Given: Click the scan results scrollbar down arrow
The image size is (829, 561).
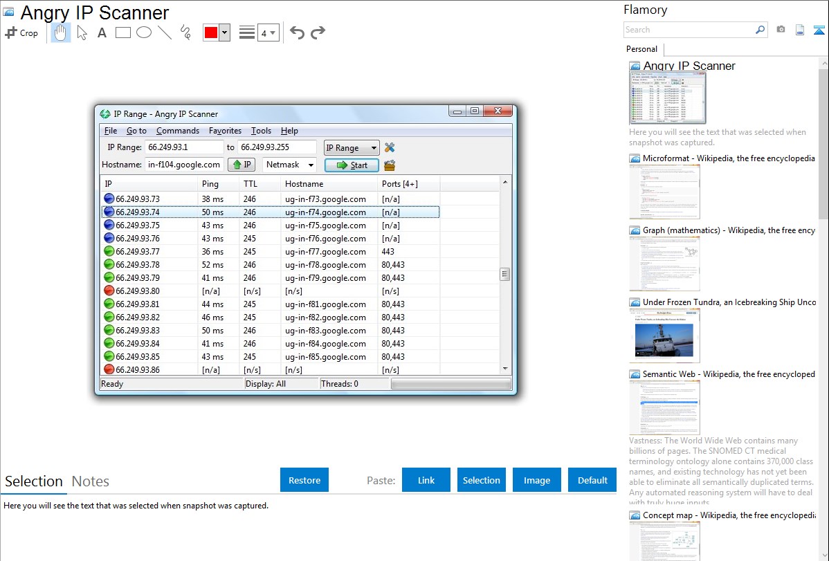Looking at the screenshot, I should (x=505, y=369).
